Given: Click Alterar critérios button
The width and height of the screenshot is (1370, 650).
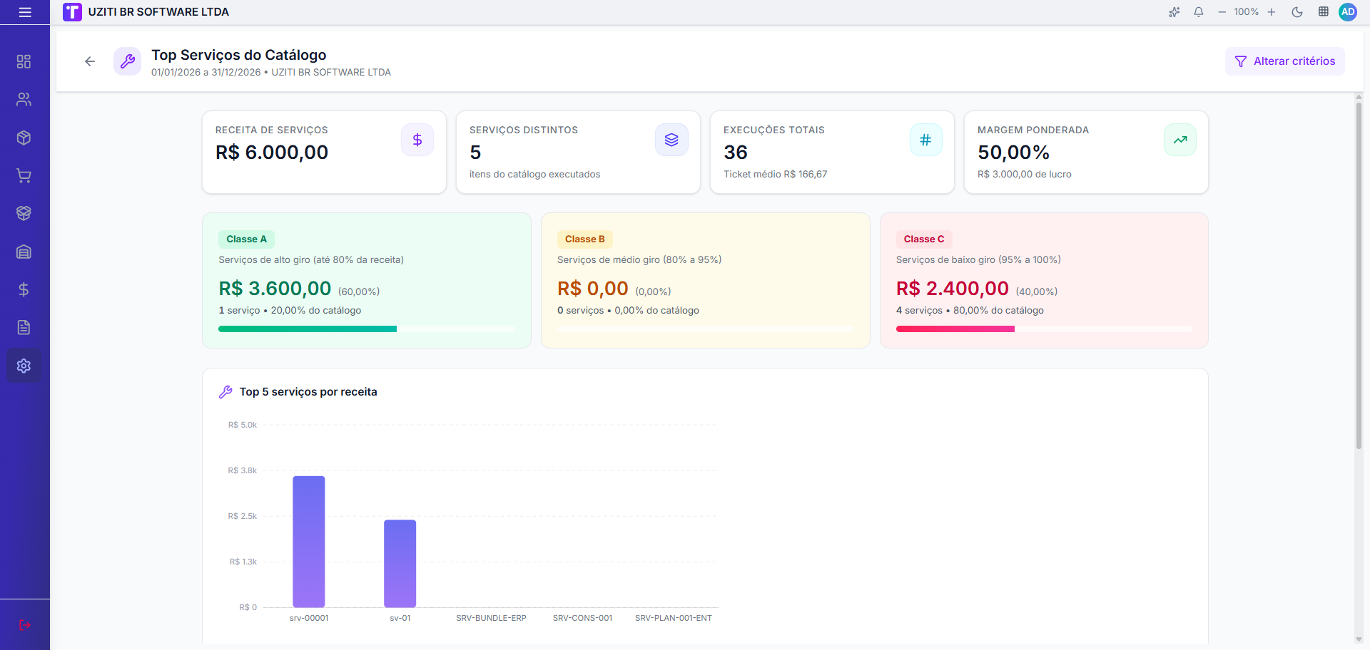Looking at the screenshot, I should click(x=1285, y=61).
